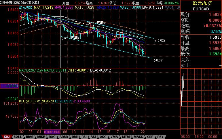The image size is (222, 139).
Task: Click the 1.5904 price axis label
Action: tap(13, 57)
